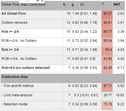126x111 pixels.
Task: Click the I² column header
Action: point(107,6)
